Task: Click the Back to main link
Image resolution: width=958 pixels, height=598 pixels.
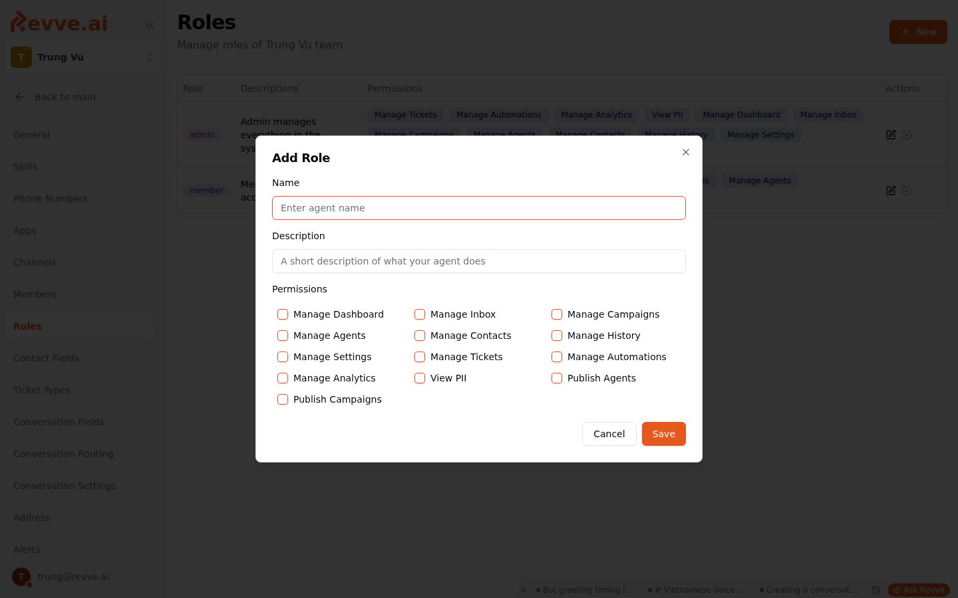Action: pos(65,97)
